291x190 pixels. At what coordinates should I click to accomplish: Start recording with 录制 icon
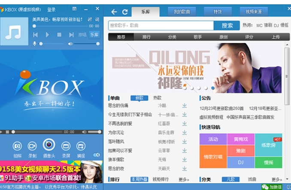tap(32, 146)
